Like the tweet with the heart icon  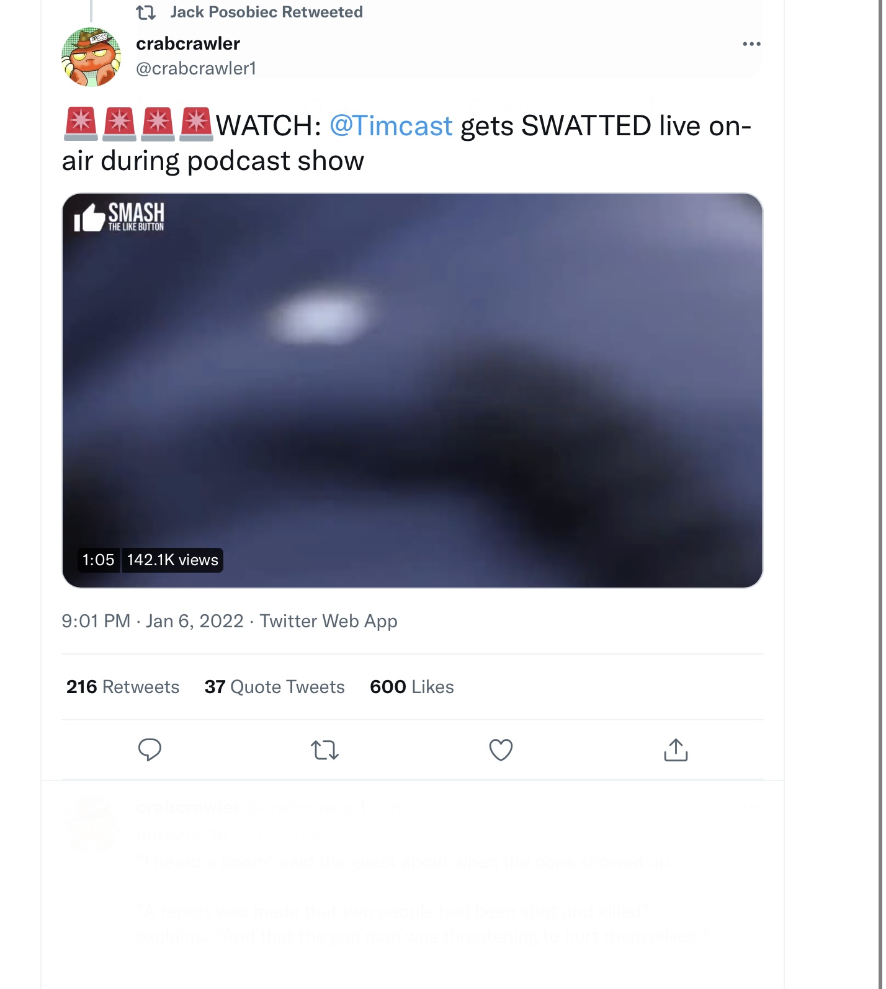[501, 750]
